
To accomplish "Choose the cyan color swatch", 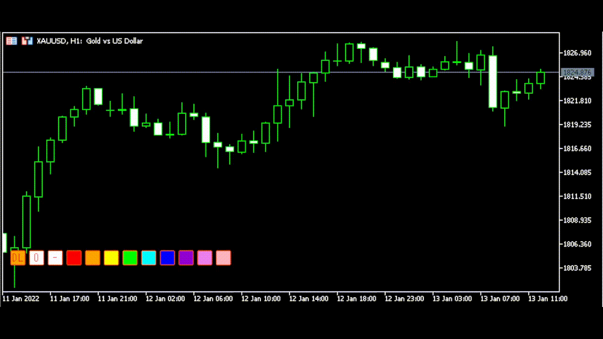I will click(x=149, y=258).
